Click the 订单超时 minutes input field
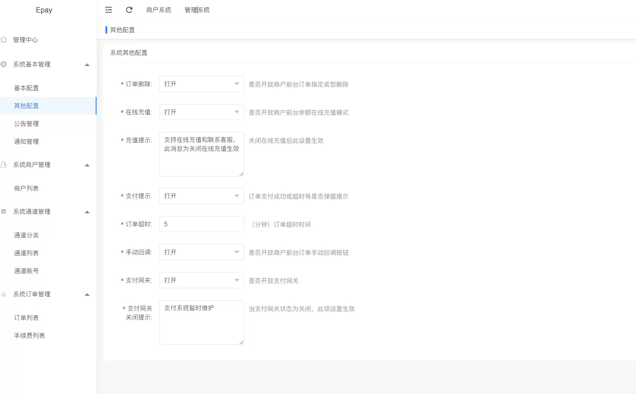Screen dimensions: 636x394 point(201,224)
